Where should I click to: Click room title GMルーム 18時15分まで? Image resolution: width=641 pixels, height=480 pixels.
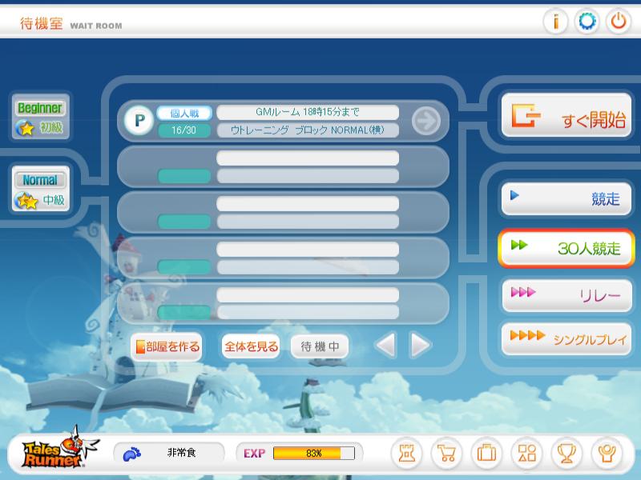(308, 112)
